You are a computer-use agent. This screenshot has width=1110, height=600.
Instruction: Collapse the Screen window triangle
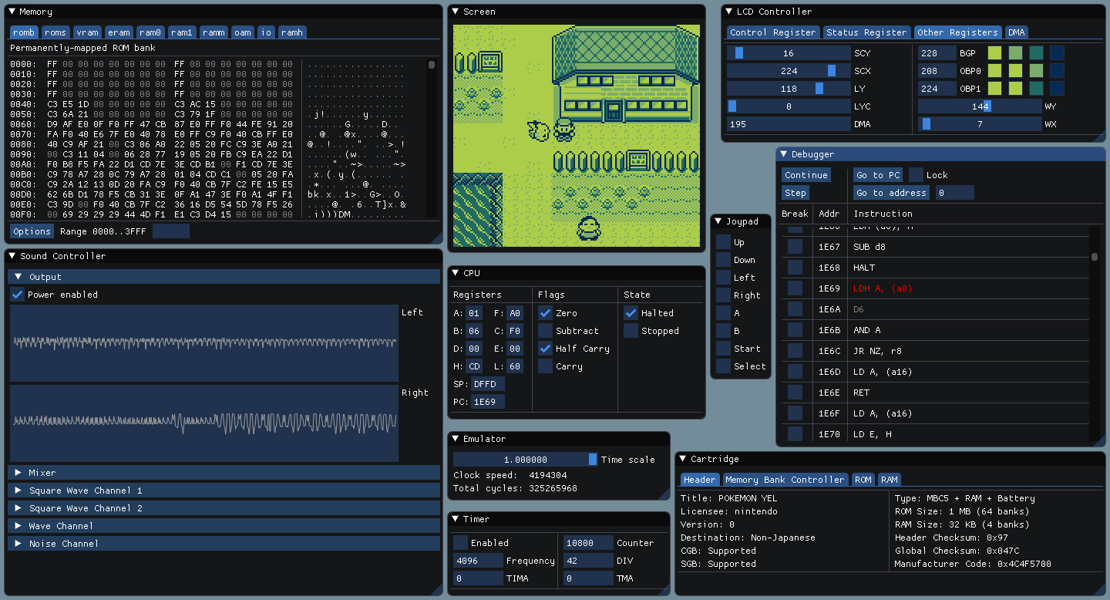pos(456,12)
